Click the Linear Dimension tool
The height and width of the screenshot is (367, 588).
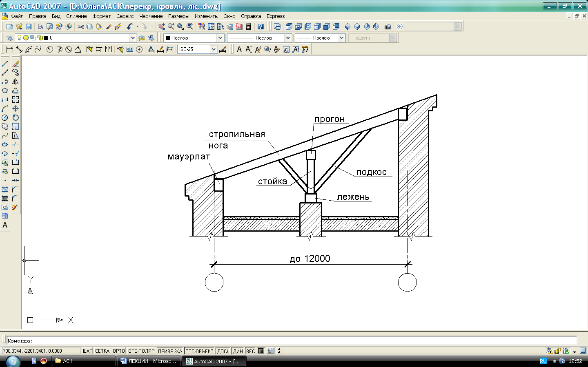(10, 49)
